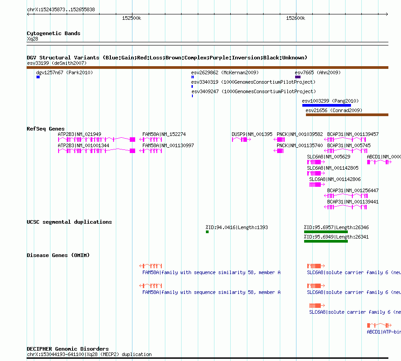
Task: Click the esv33199 (deSmith2007) label
Action: pyautogui.click(x=57, y=63)
